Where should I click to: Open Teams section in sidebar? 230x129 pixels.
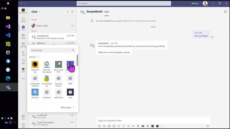tap(23, 36)
